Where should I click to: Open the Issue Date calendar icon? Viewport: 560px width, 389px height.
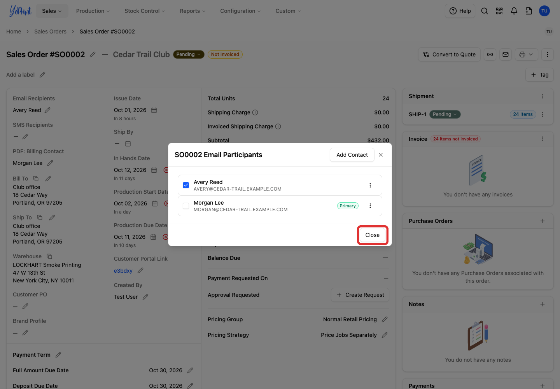[154, 110]
